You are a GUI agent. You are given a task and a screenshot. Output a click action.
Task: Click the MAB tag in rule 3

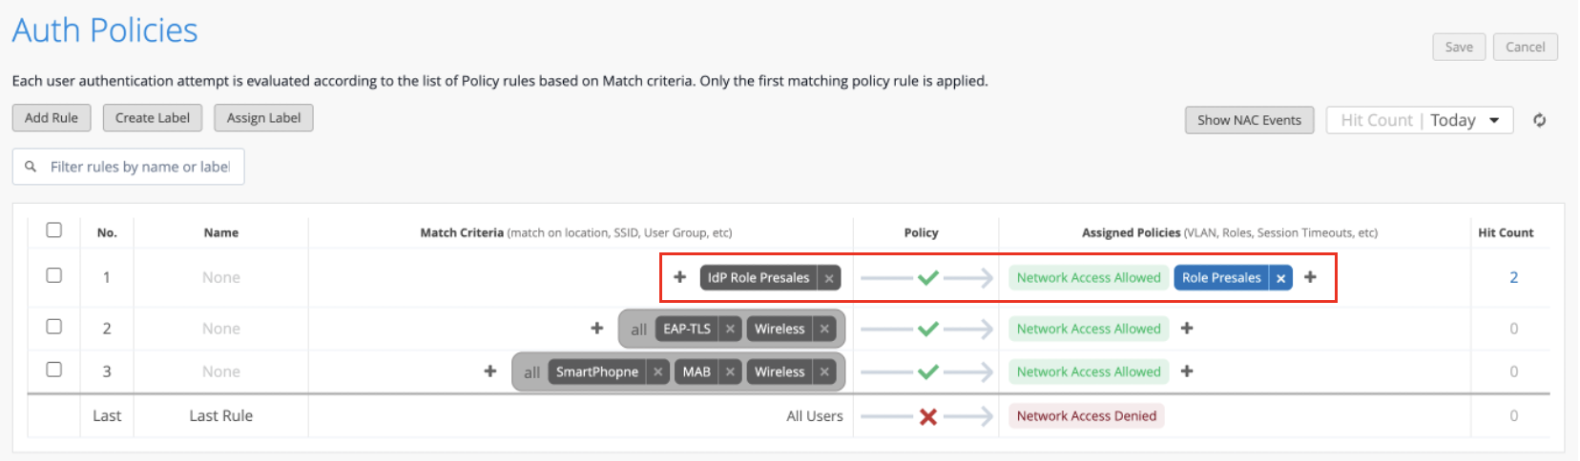pyautogui.click(x=696, y=371)
